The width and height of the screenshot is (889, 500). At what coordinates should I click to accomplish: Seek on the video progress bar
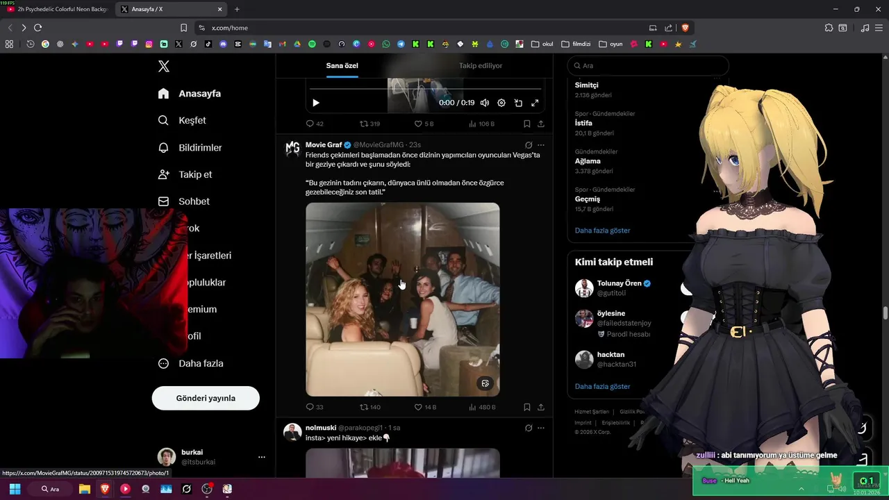425,89
